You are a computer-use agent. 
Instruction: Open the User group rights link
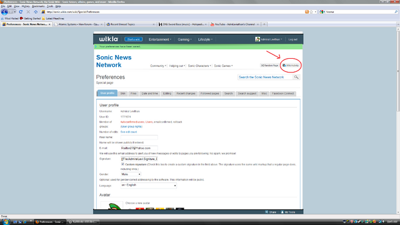(x=131, y=126)
